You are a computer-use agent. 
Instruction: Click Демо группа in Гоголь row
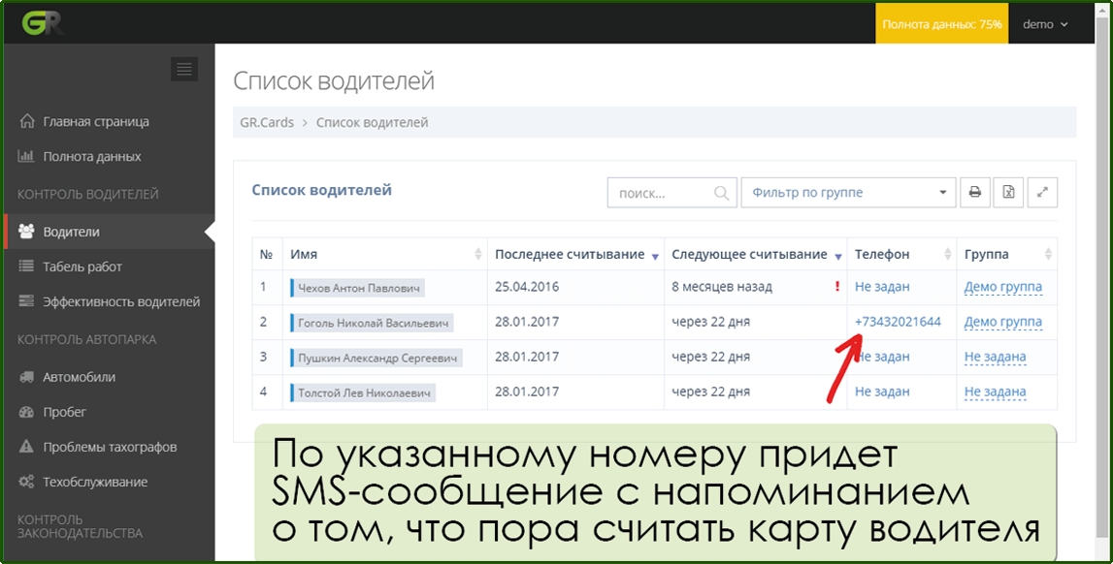(1003, 322)
